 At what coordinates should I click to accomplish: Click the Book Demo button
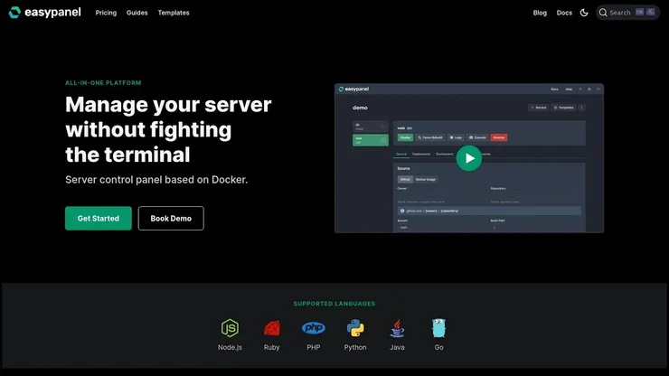(x=171, y=218)
